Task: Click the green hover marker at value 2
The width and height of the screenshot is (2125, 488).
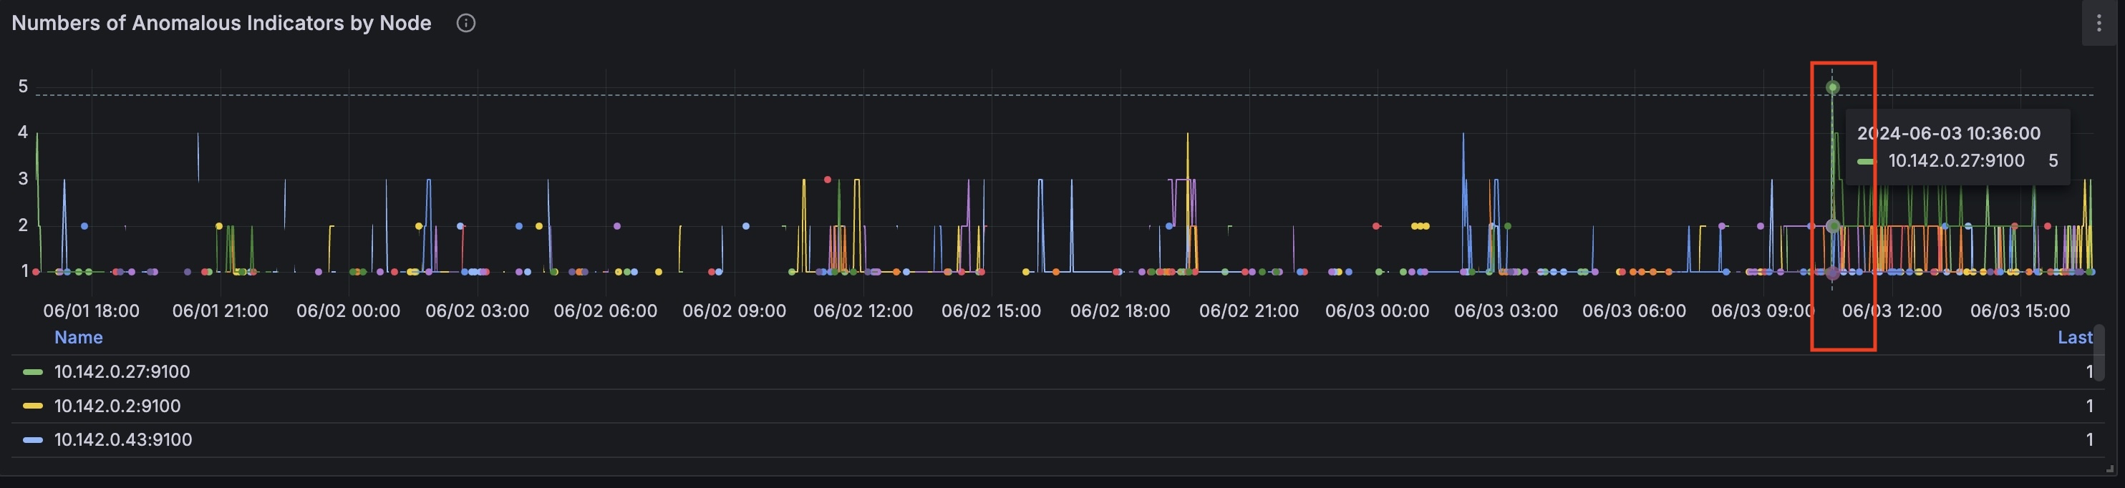Action: 1832,226
